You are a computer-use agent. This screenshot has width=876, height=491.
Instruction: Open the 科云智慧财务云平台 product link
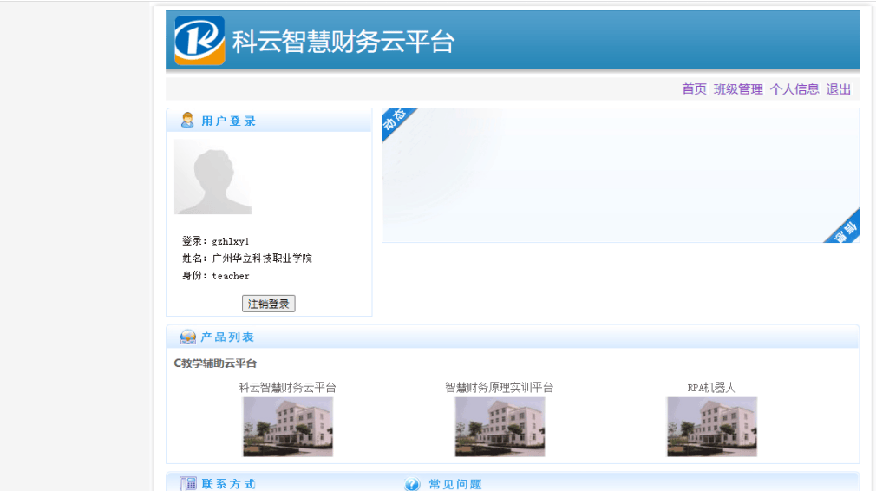click(x=288, y=387)
